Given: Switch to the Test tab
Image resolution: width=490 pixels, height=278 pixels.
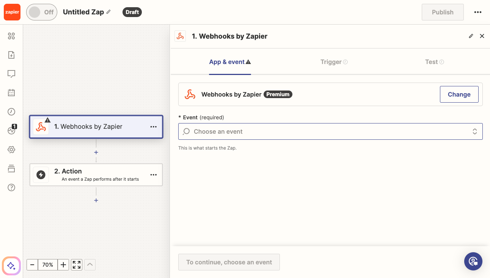Looking at the screenshot, I should (x=434, y=62).
